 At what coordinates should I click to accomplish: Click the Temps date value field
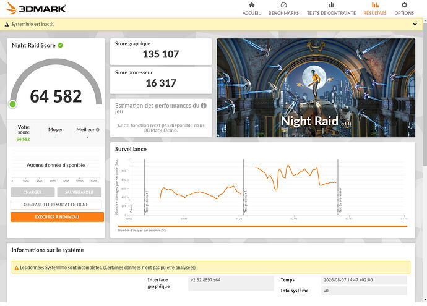tap(364, 280)
